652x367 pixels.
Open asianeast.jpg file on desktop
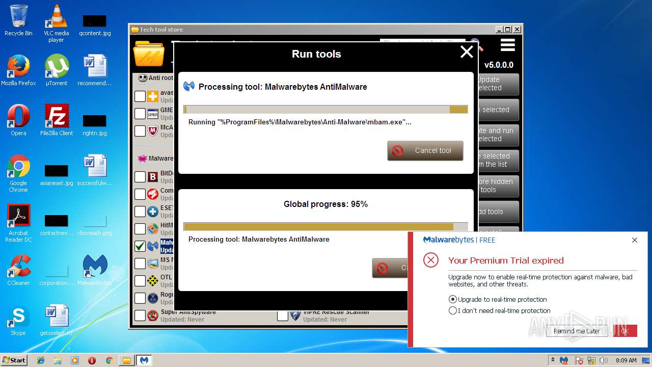point(56,175)
